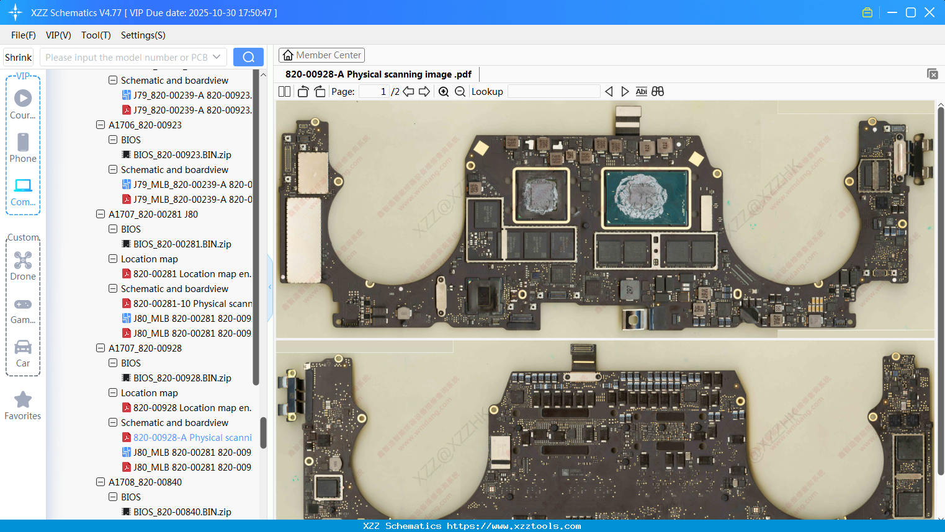This screenshot has width=945, height=532.
Task: Zoom in on the PDF
Action: [x=444, y=92]
